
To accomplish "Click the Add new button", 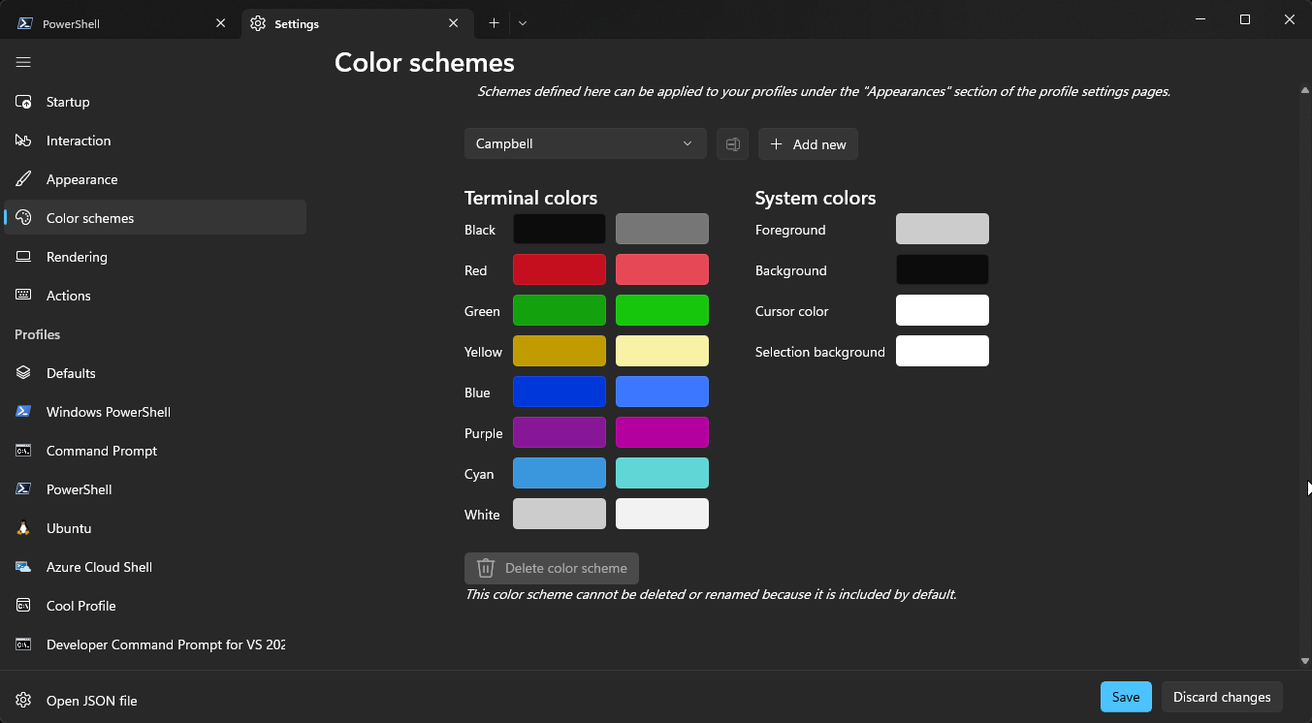I will click(808, 144).
